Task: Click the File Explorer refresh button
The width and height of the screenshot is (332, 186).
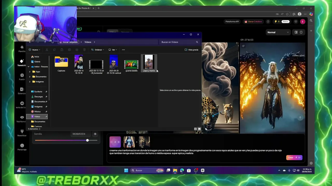Action: pyautogui.click(x=53, y=42)
